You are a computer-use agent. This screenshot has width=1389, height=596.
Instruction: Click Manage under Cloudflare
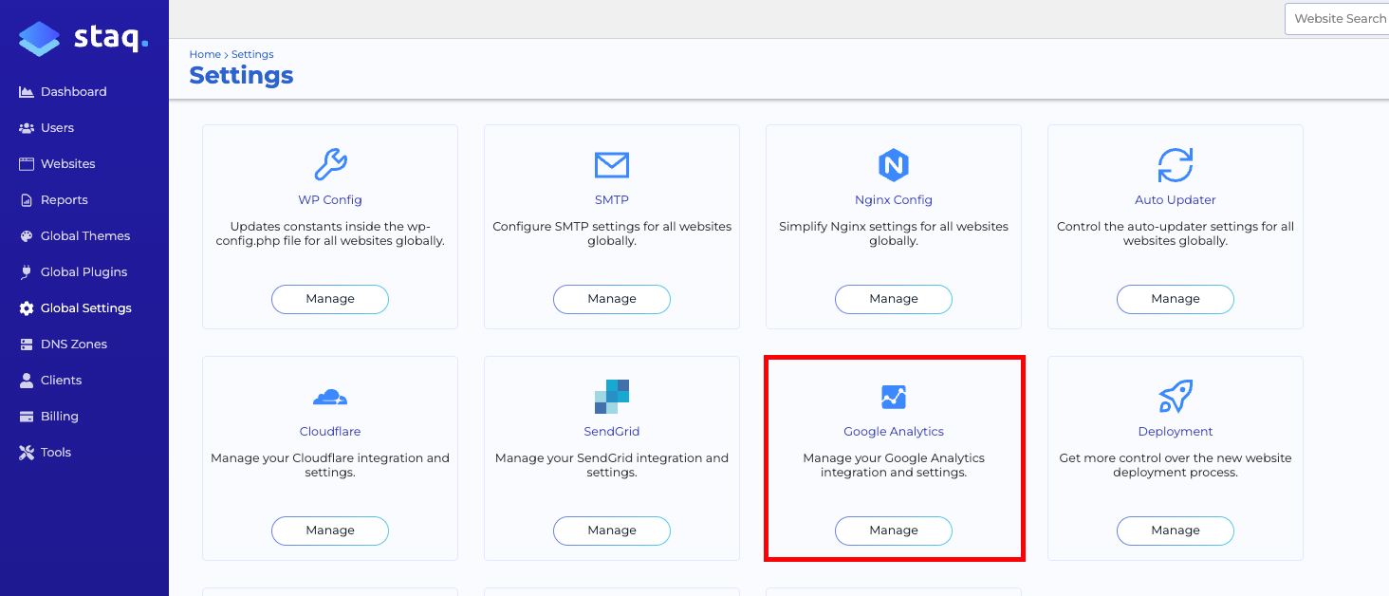click(329, 531)
